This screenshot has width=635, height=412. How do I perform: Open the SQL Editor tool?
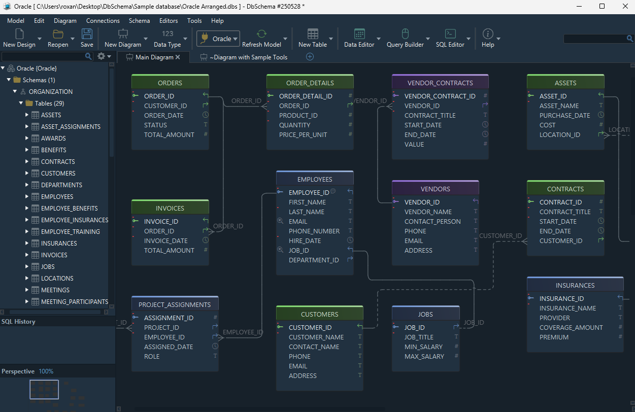pos(450,34)
